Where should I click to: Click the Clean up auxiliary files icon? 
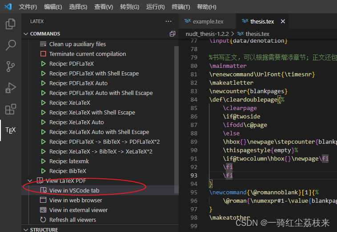tap(43, 44)
